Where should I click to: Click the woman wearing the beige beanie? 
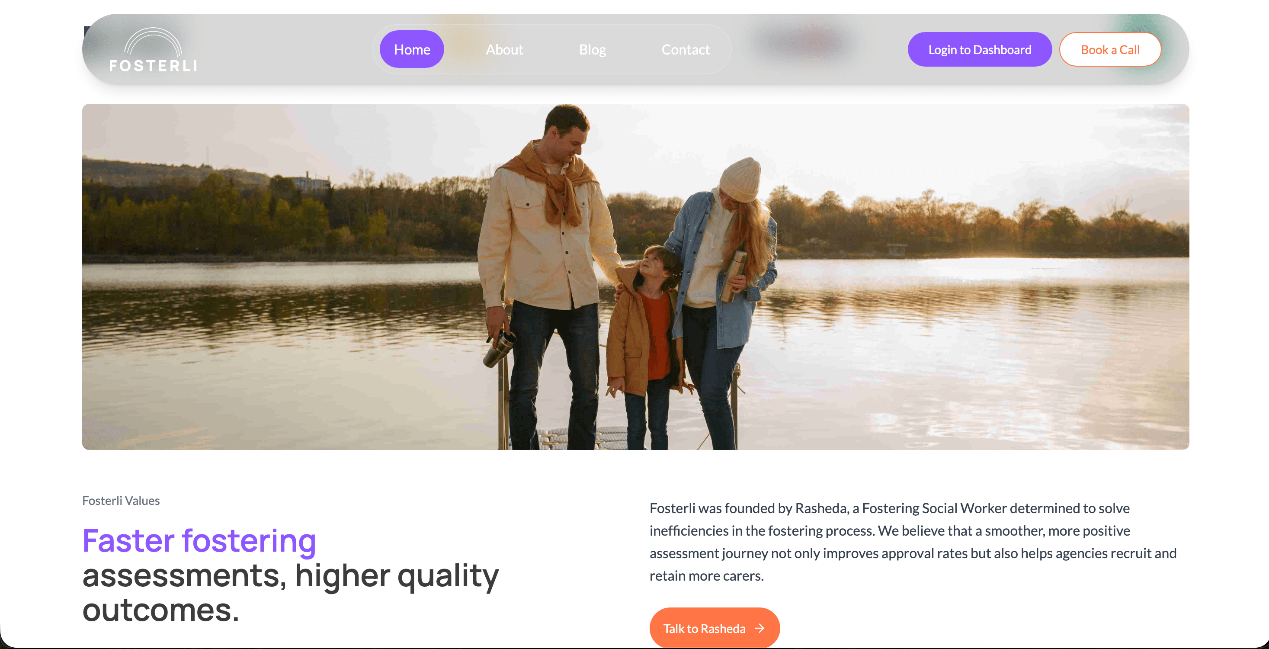click(x=722, y=301)
